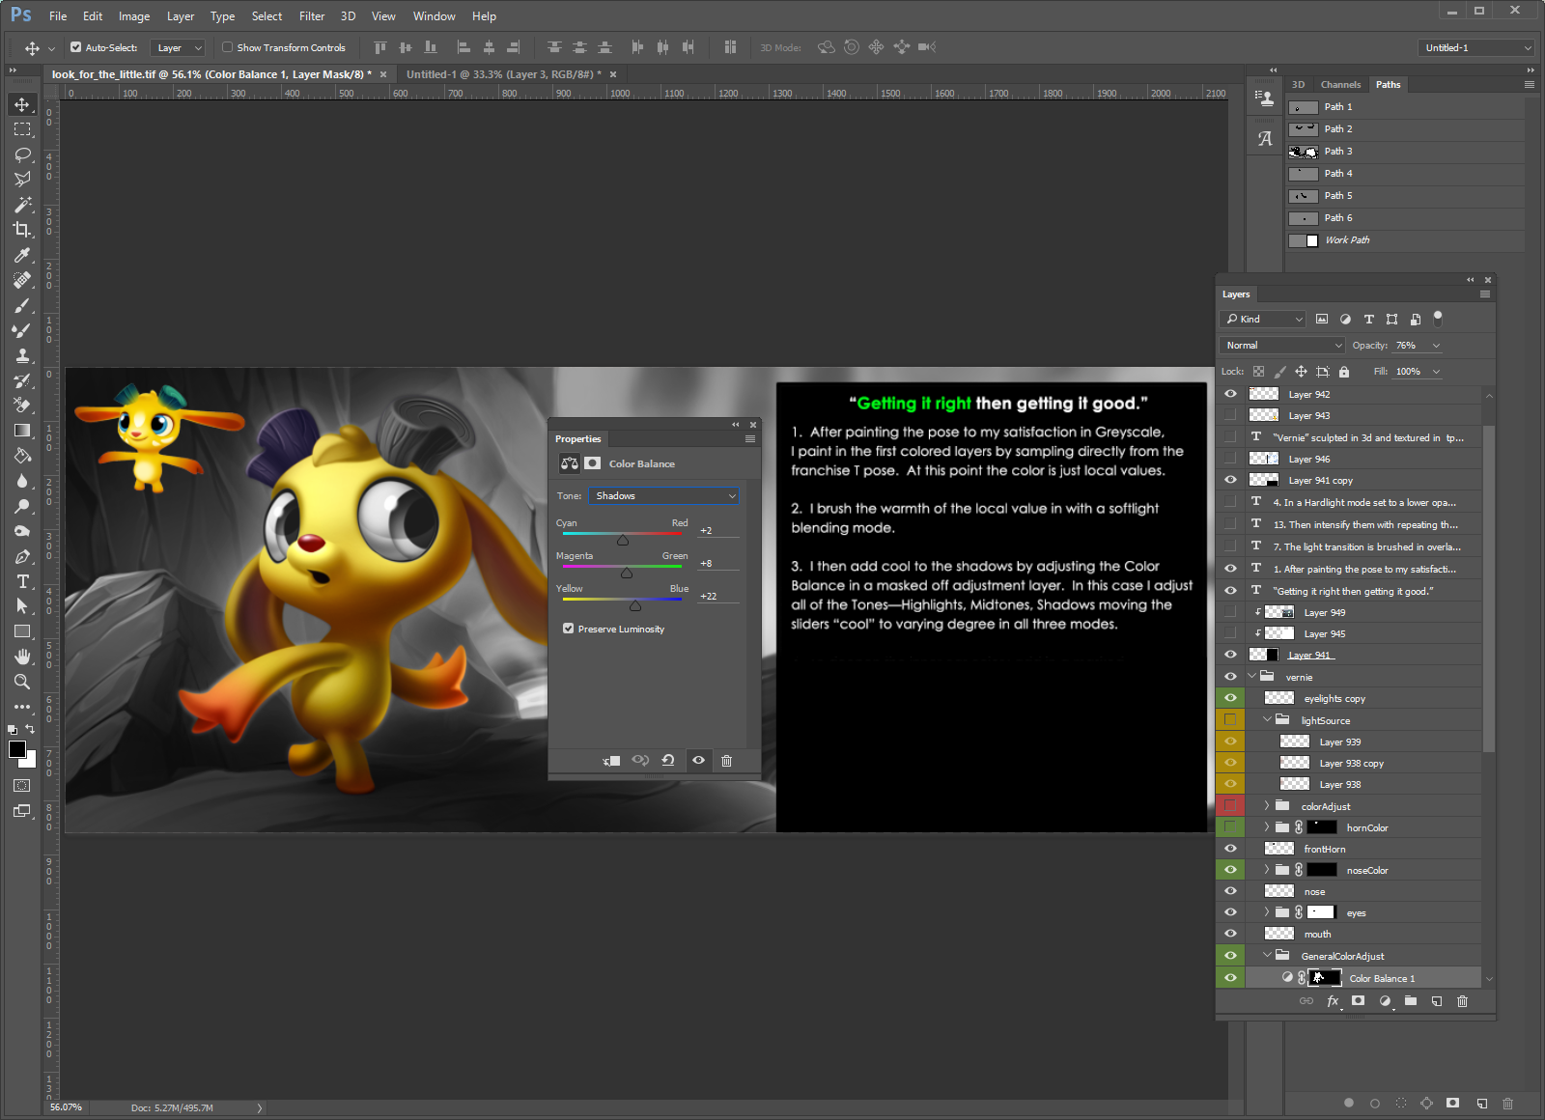Click the zoom percentage field 56.07%
Image resolution: width=1545 pixels, height=1120 pixels.
pyautogui.click(x=68, y=1107)
